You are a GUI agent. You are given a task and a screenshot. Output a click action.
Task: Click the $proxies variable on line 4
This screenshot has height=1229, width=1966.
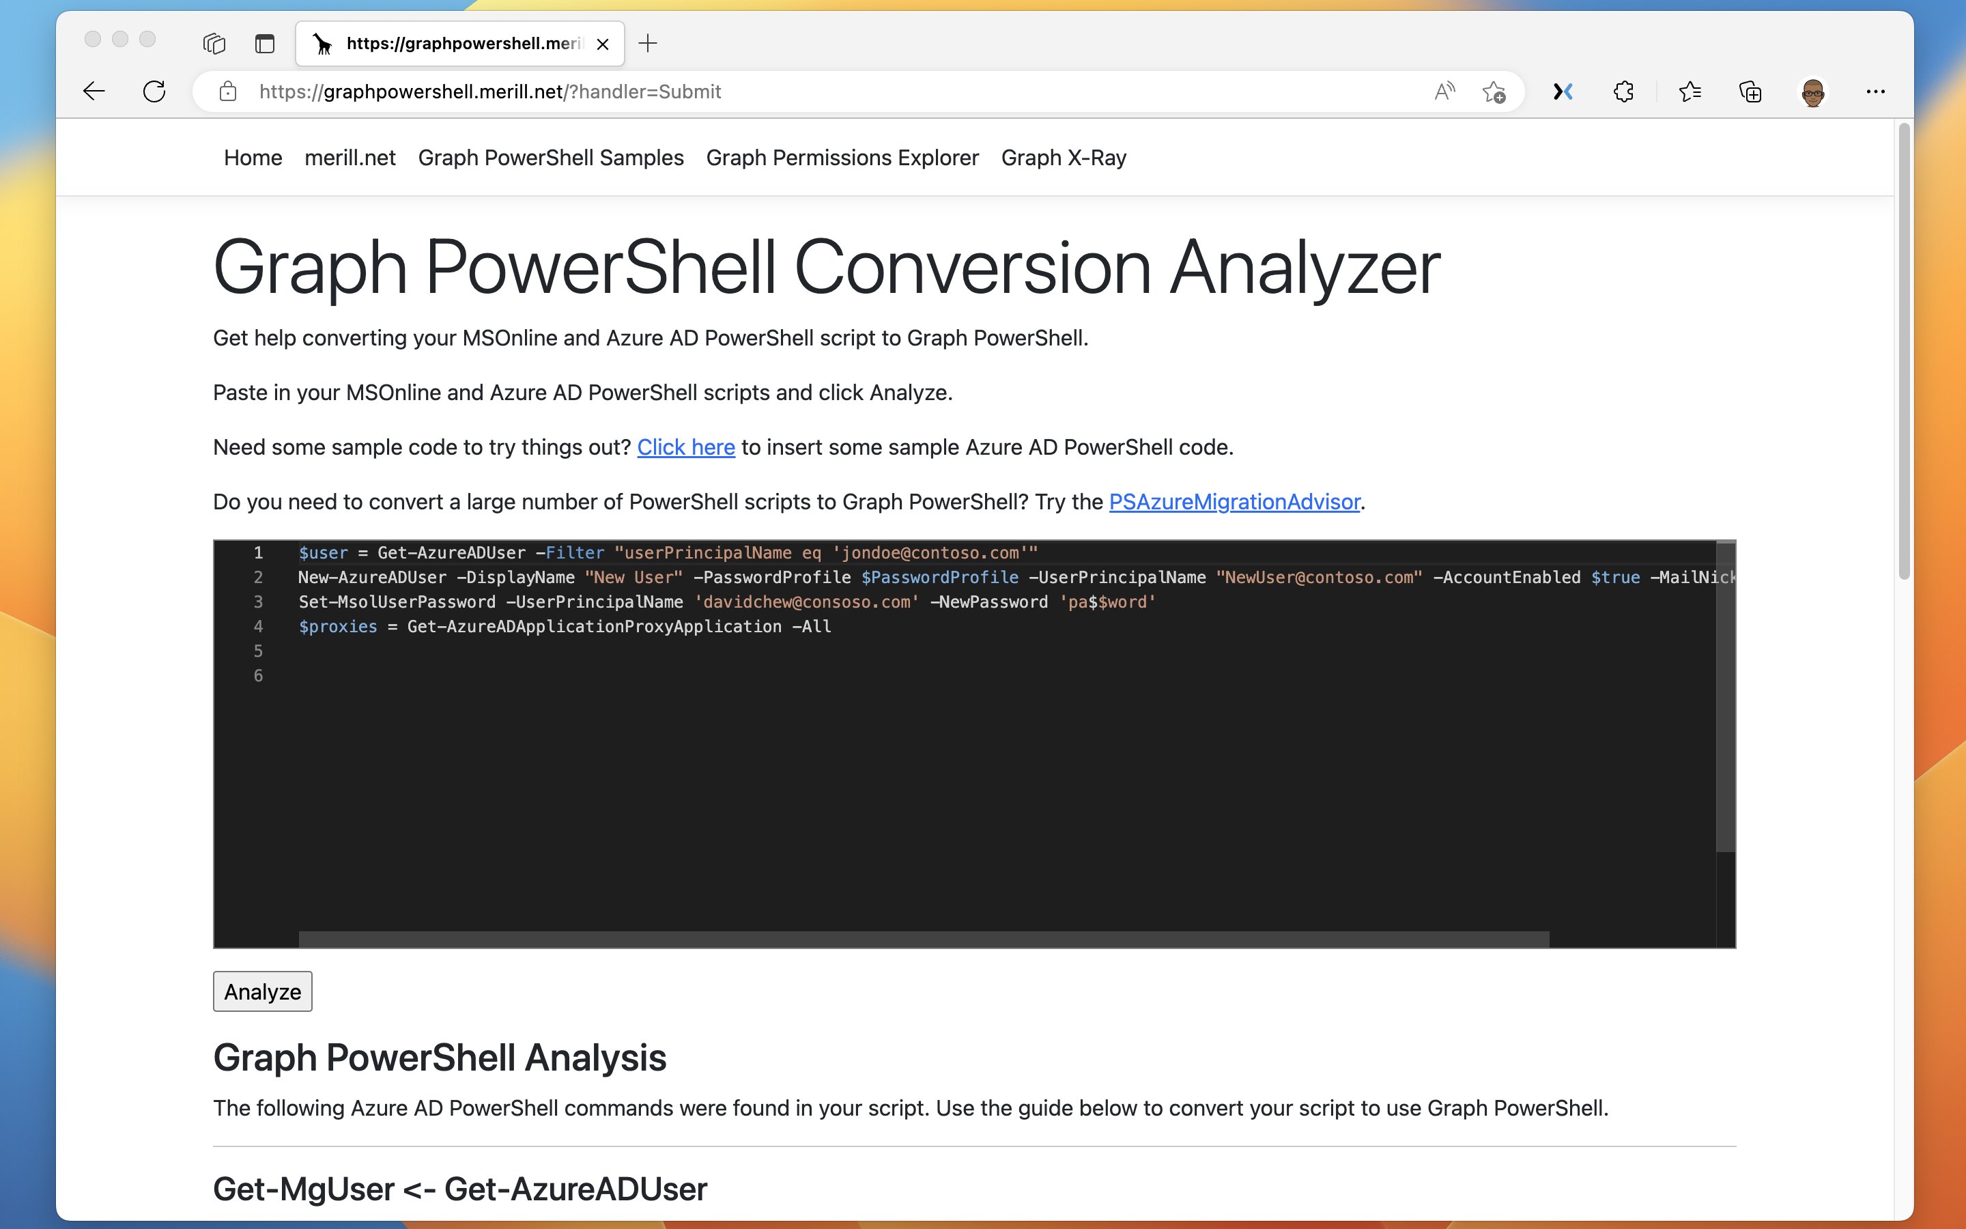[338, 627]
